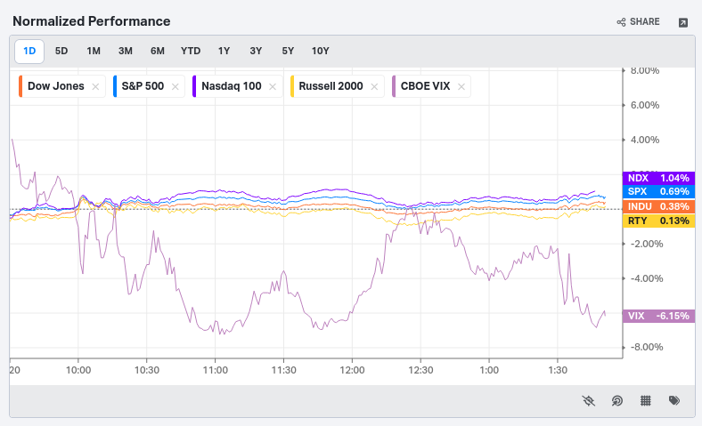
Task: Click the SHARE button
Action: [x=638, y=22]
